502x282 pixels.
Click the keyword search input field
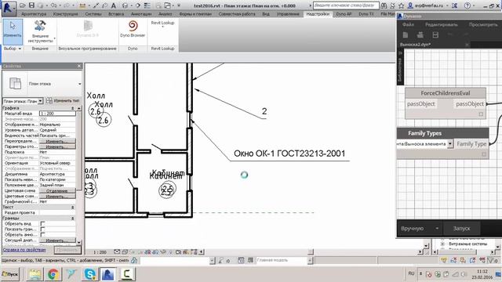[x=346, y=5]
